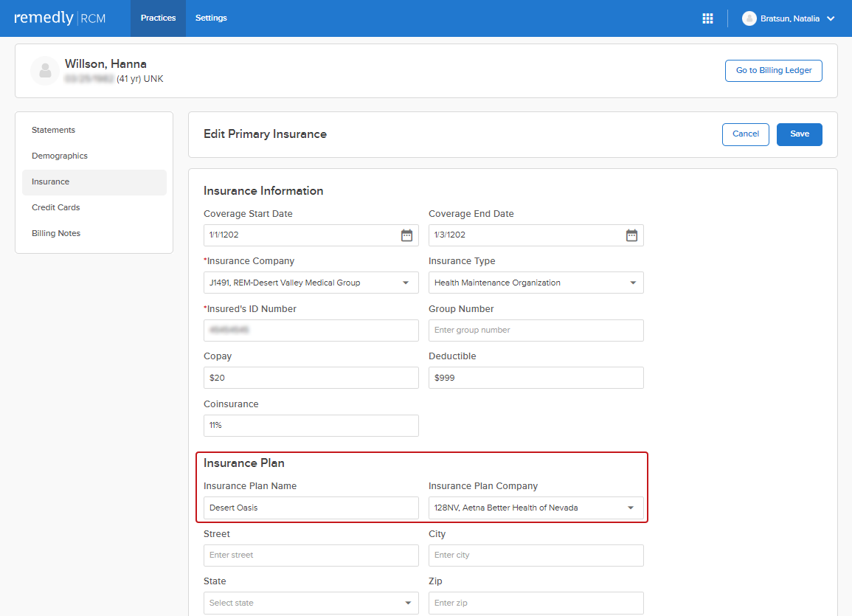Open the apps grid icon

point(707,18)
